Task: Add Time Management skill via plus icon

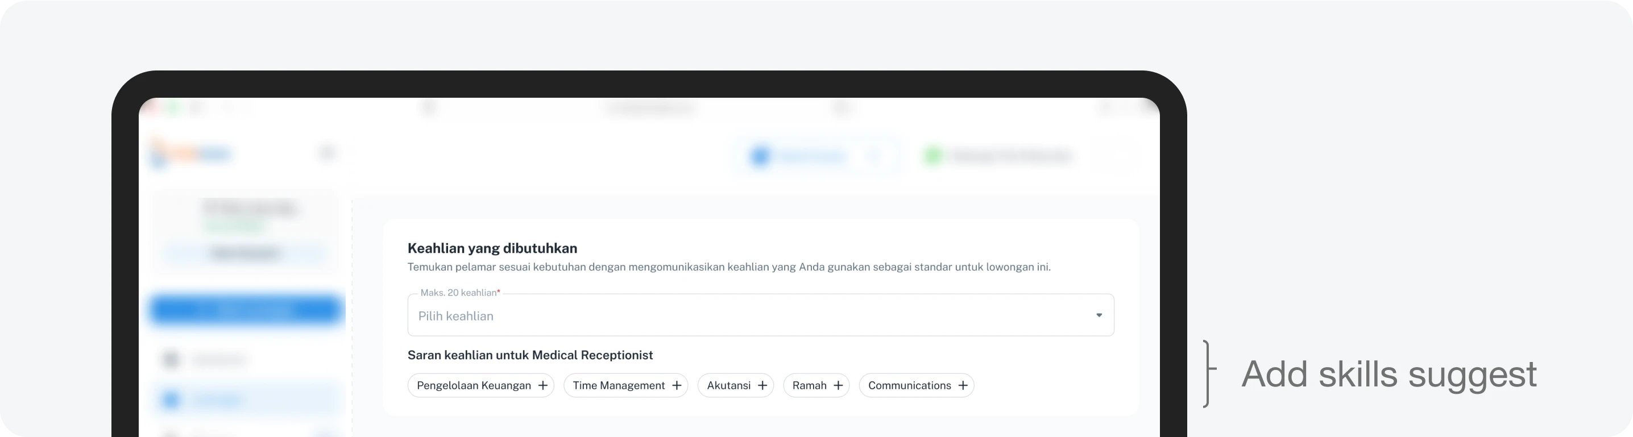Action: click(677, 385)
